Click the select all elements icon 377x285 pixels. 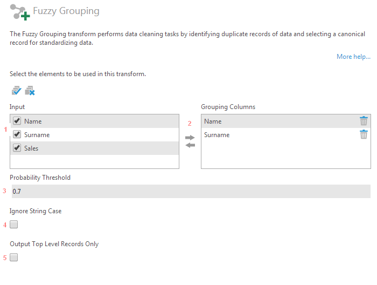click(x=16, y=91)
